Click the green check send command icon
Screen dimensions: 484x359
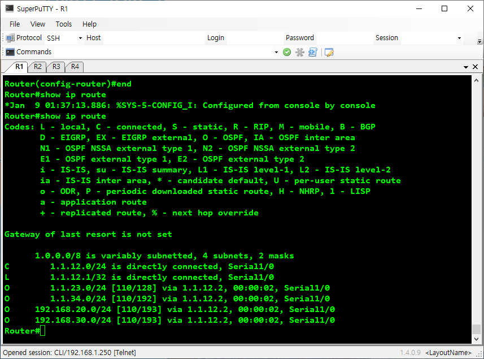[287, 52]
